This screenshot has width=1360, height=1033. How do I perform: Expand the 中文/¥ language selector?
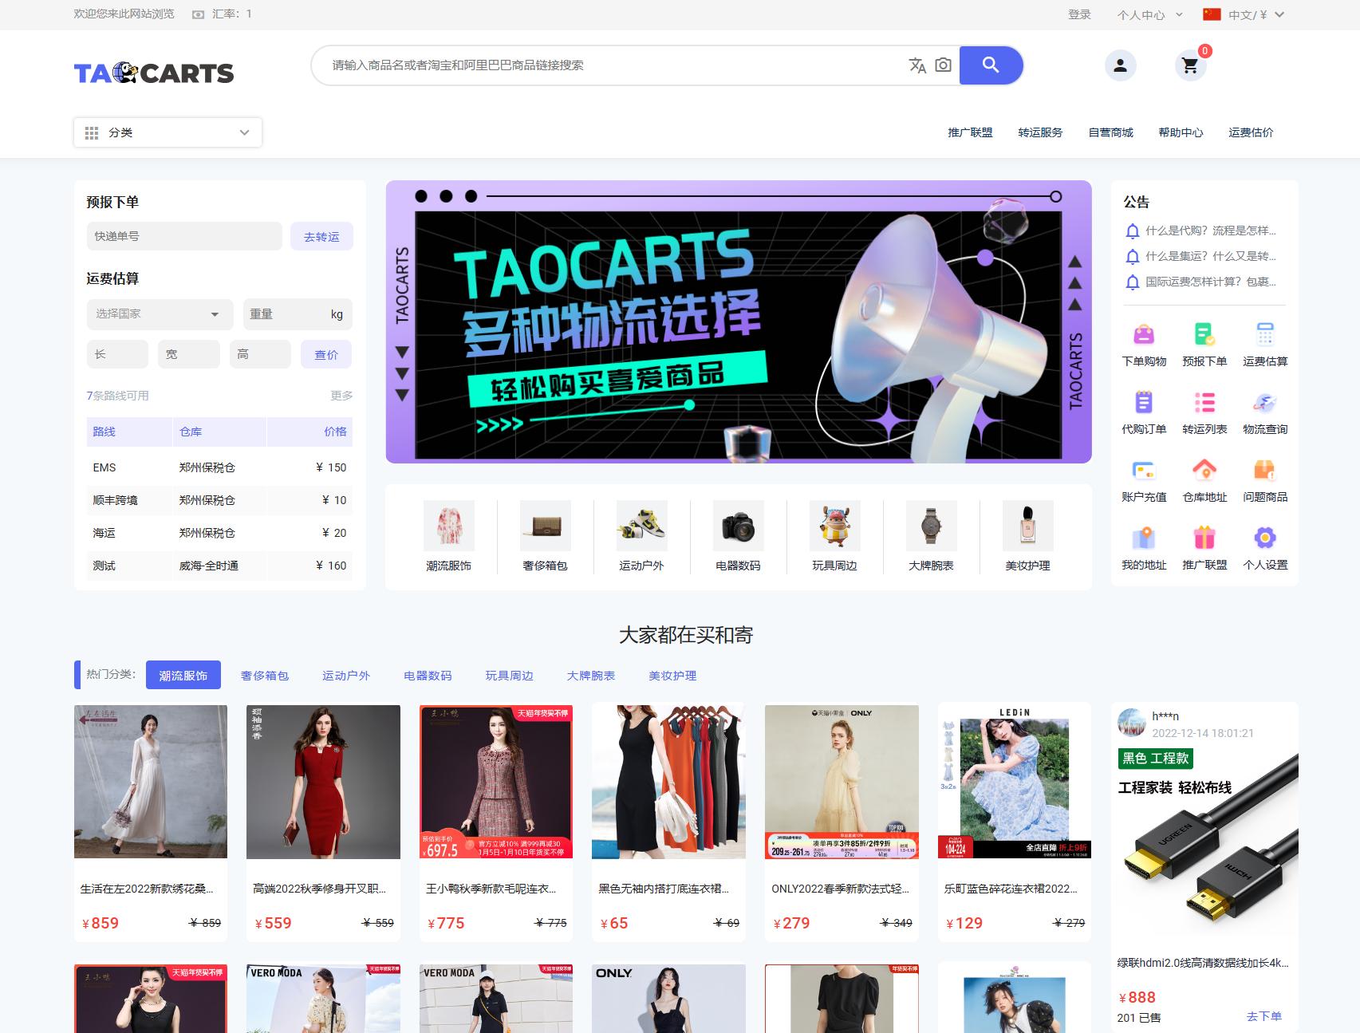pos(1247,14)
